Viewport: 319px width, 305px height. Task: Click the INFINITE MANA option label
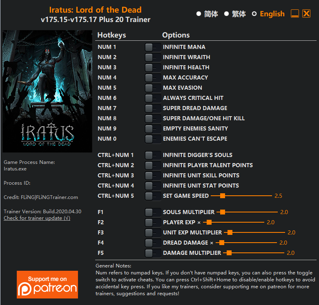tap(184, 47)
